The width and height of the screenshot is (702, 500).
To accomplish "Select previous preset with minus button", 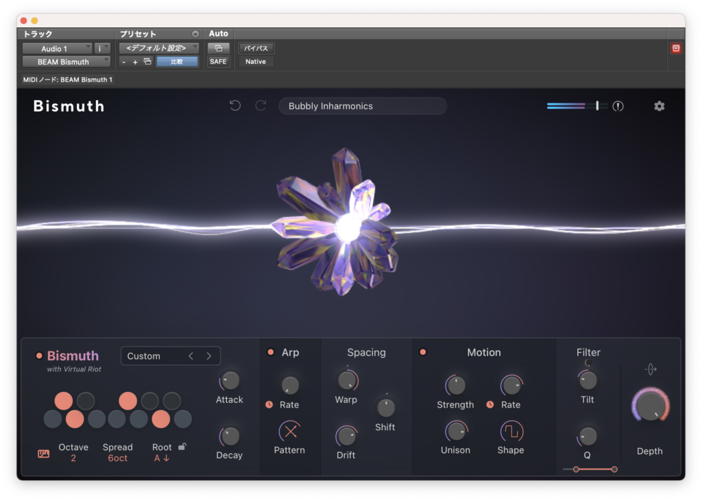I will [123, 62].
